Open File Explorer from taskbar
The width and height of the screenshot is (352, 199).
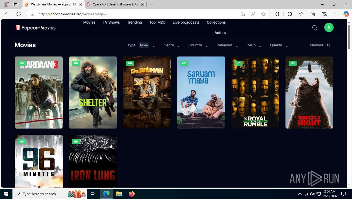click(119, 194)
